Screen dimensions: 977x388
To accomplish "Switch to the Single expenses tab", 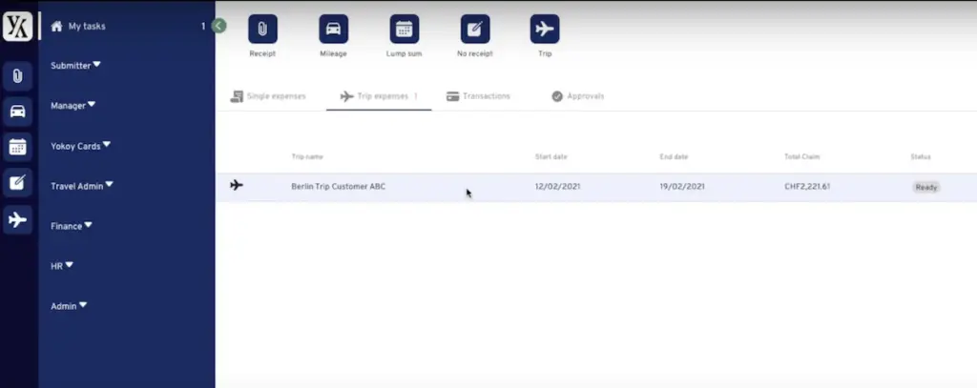I will point(268,96).
